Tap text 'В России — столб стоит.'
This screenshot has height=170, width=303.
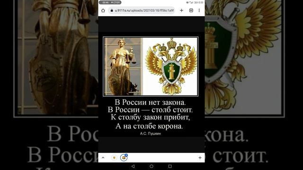[x=150, y=110]
